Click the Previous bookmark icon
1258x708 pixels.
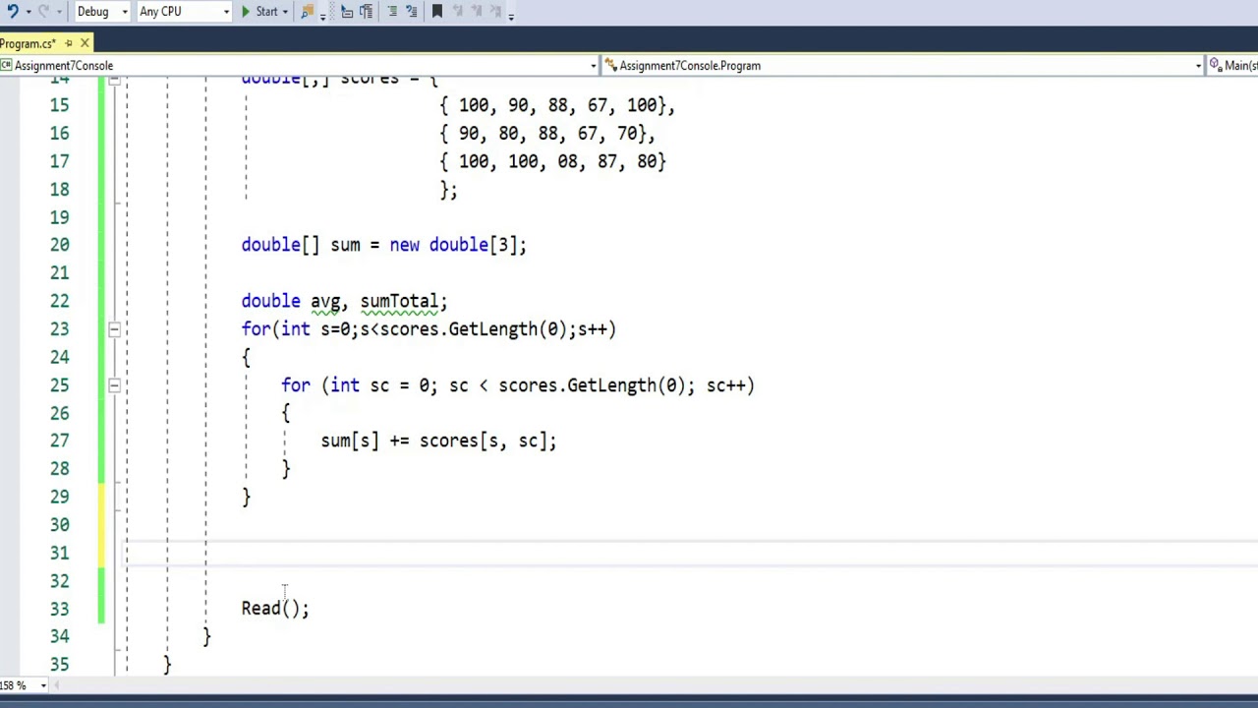(x=457, y=12)
